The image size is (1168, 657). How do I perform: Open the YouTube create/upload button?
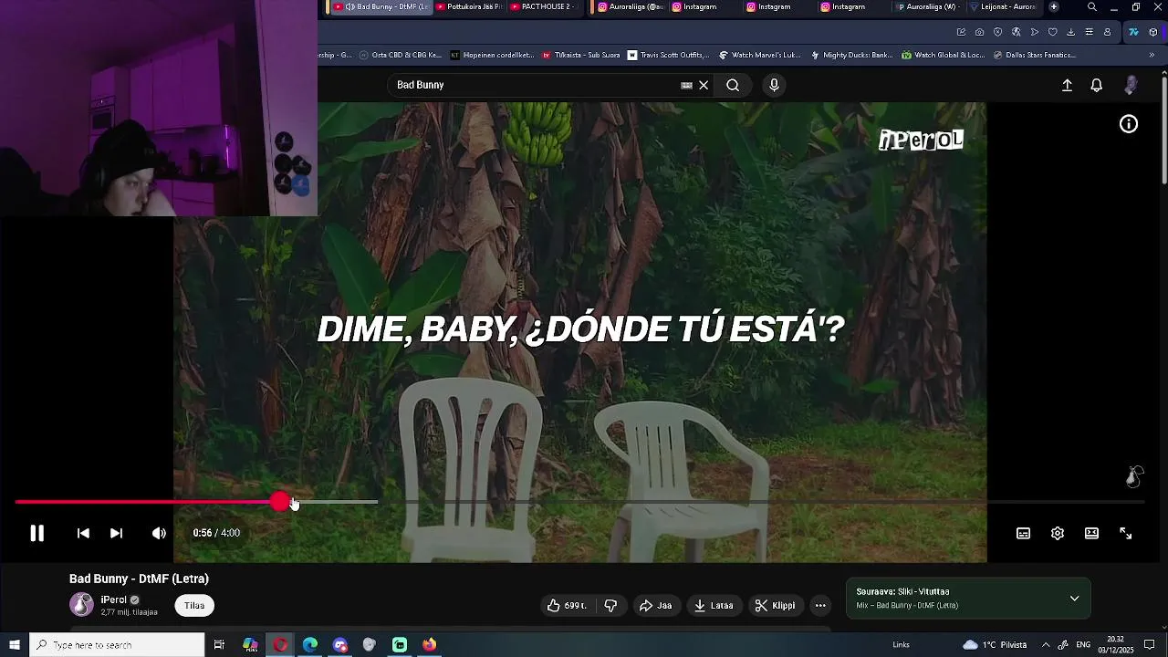click(x=1067, y=85)
